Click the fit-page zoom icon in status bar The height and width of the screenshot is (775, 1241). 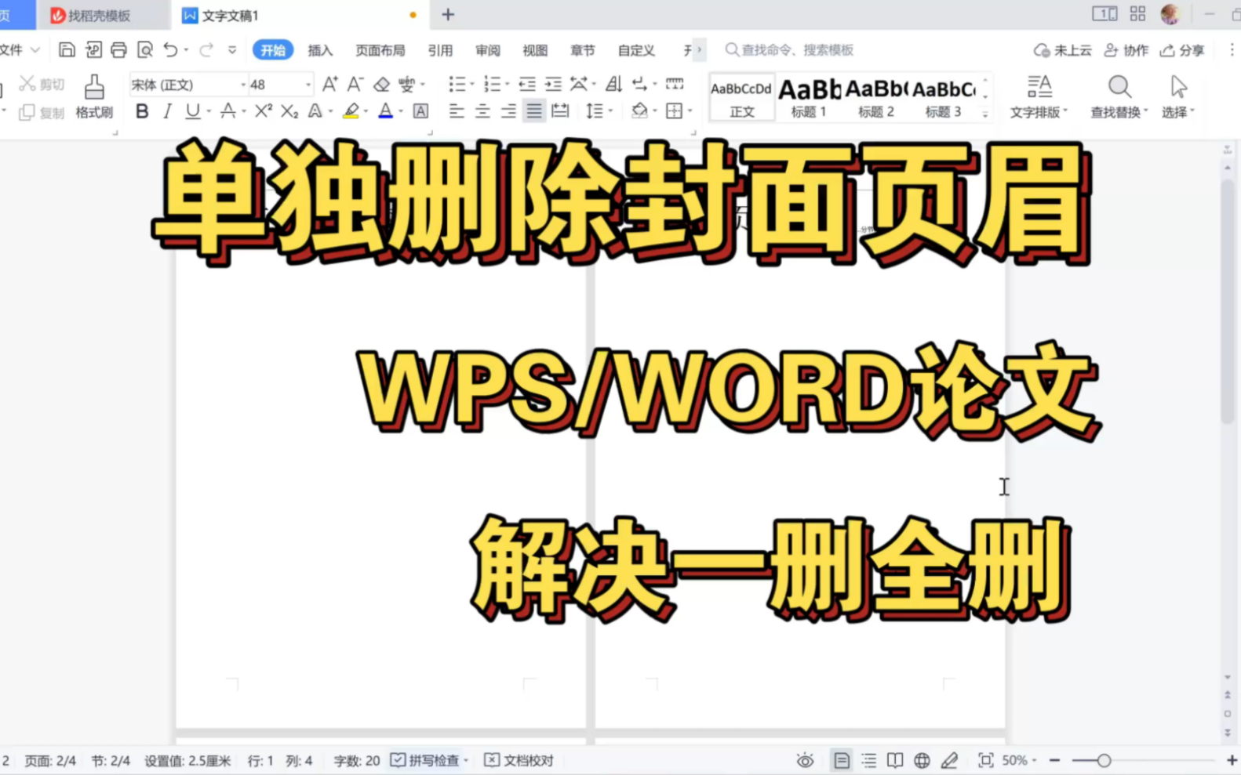pyautogui.click(x=985, y=760)
